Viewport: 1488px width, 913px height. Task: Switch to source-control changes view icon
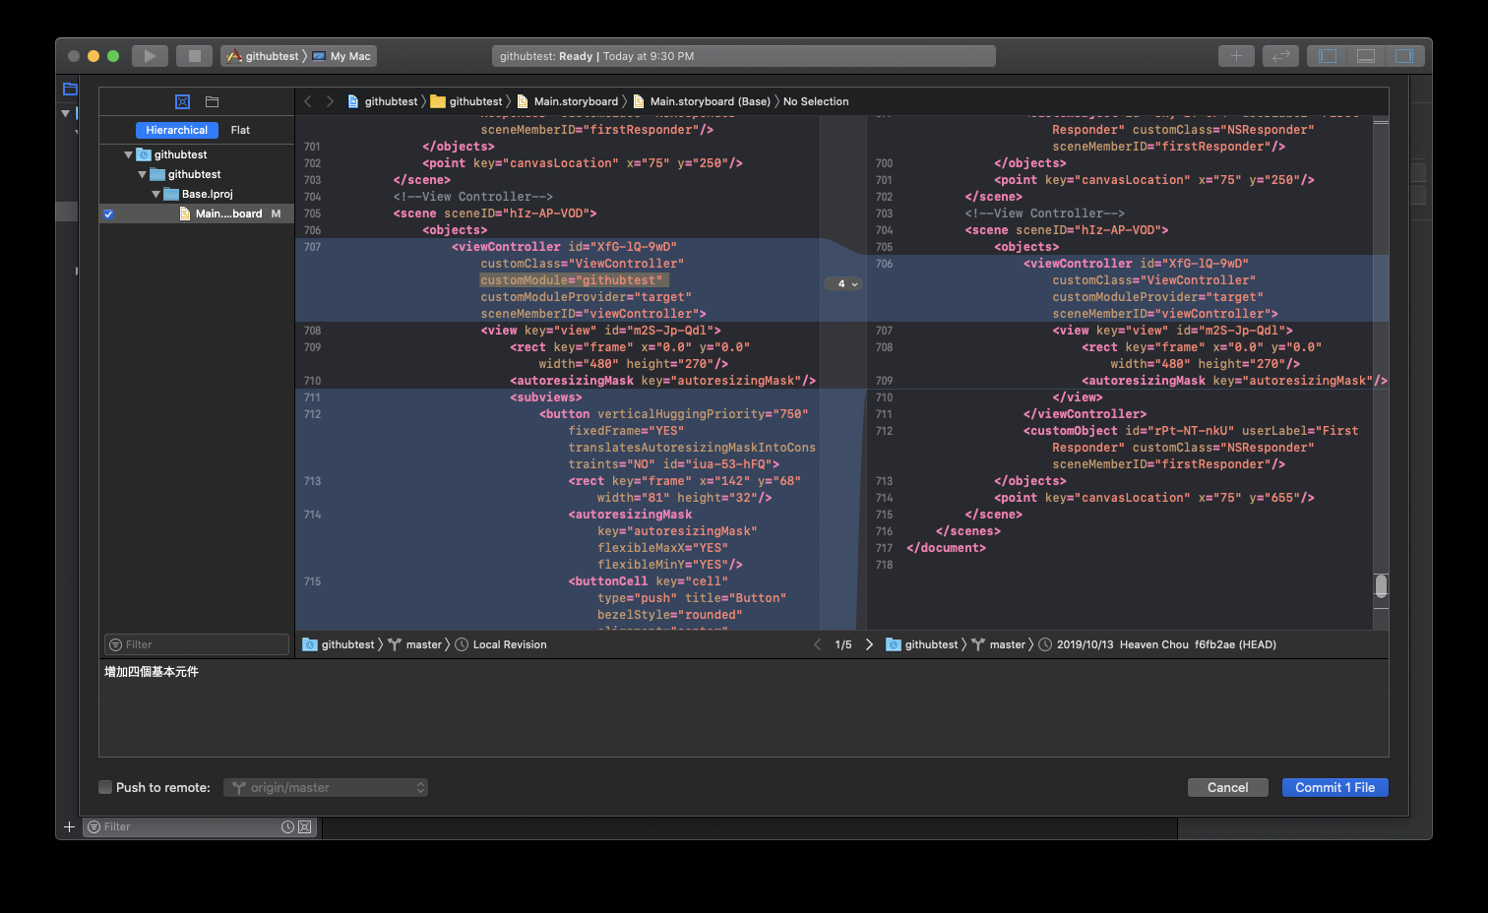182,101
